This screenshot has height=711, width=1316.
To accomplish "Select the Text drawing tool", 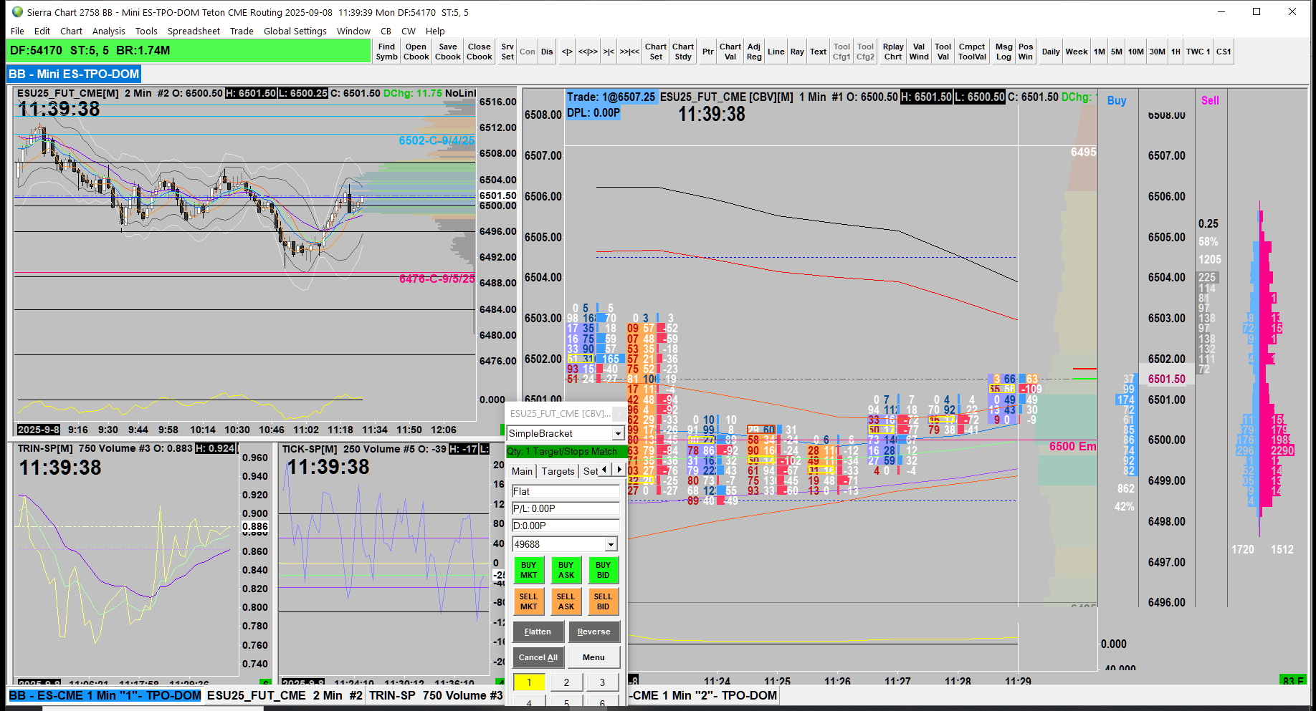I will click(819, 52).
